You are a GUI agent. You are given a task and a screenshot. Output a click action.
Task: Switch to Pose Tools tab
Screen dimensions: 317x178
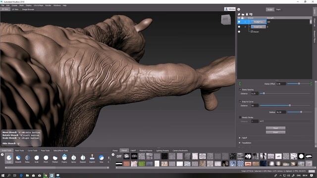45,150
